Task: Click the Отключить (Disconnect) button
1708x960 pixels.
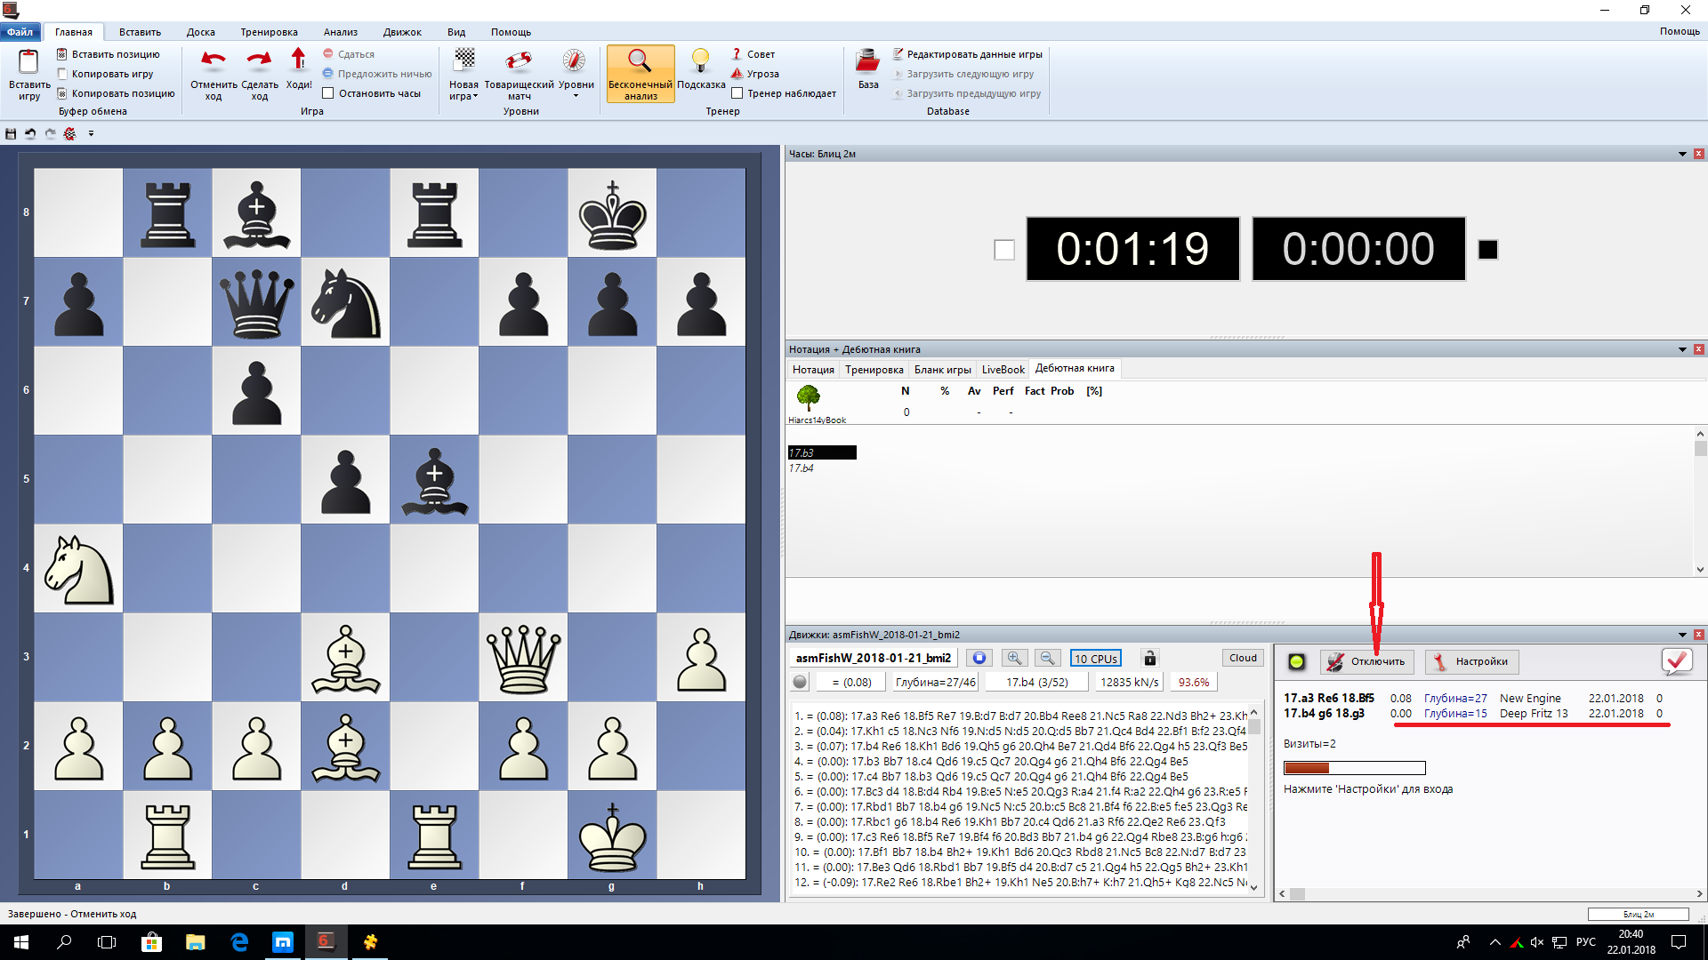Action: coord(1366,661)
